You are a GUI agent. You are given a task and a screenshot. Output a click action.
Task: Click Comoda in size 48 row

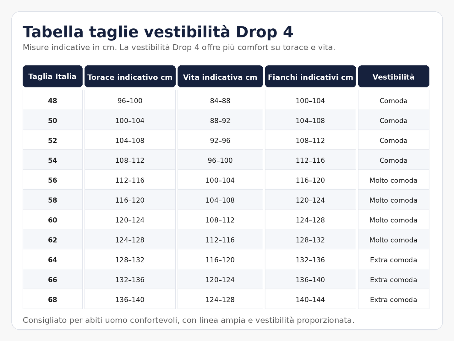tap(393, 101)
